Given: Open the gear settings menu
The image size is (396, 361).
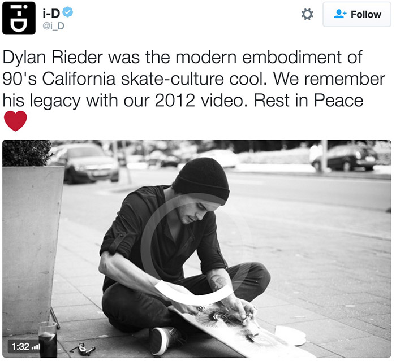Looking at the screenshot, I should (x=307, y=14).
